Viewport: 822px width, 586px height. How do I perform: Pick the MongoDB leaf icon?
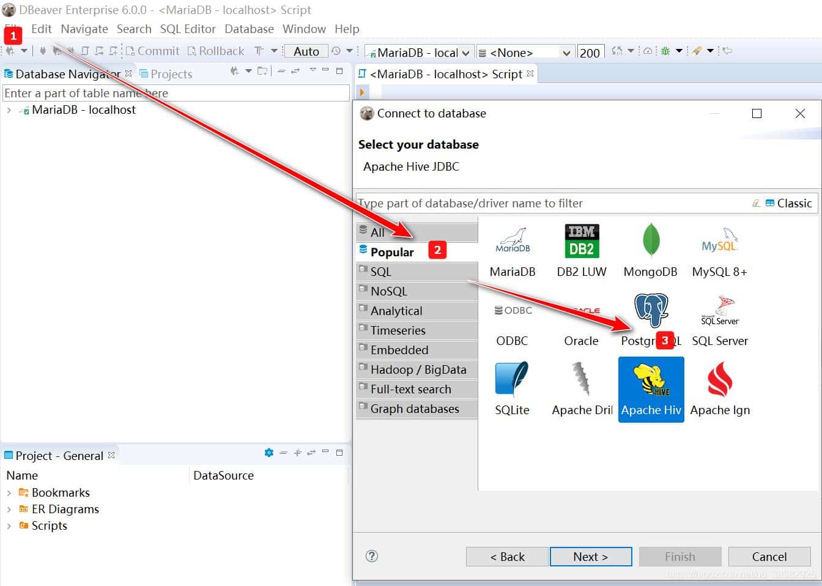pos(650,242)
